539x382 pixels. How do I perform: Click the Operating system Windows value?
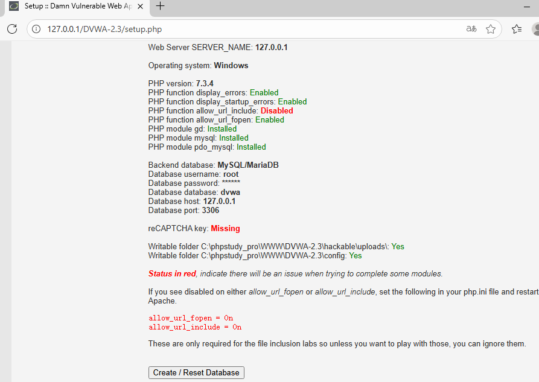click(231, 65)
